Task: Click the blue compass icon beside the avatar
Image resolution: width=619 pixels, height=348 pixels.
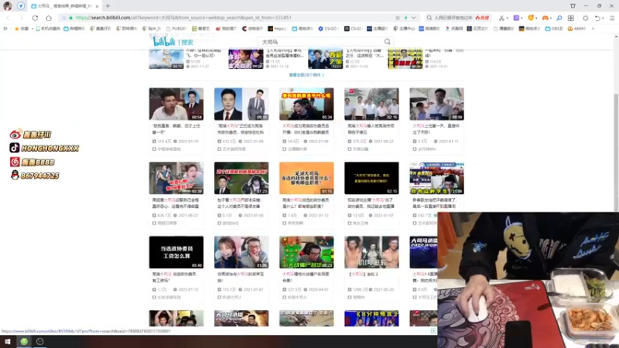Action: tap(21, 6)
